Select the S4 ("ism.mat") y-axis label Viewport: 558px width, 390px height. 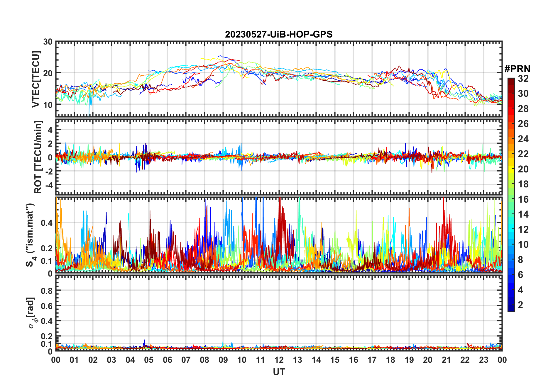point(30,235)
